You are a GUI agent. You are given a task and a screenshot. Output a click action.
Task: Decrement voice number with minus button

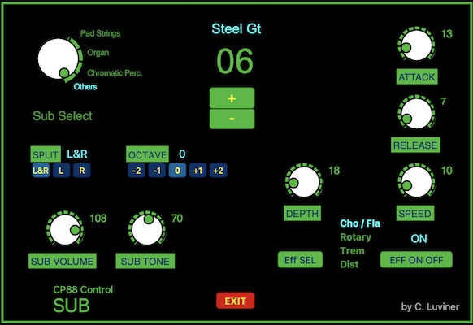pyautogui.click(x=232, y=119)
